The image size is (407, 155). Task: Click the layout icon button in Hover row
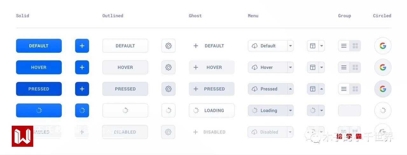point(313,67)
